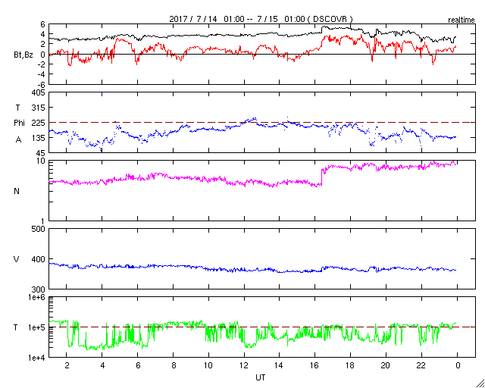
Task: Click the resize grip at the bottom right corner
Action: coord(480,383)
